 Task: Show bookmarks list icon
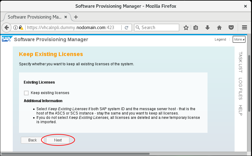click(196, 28)
